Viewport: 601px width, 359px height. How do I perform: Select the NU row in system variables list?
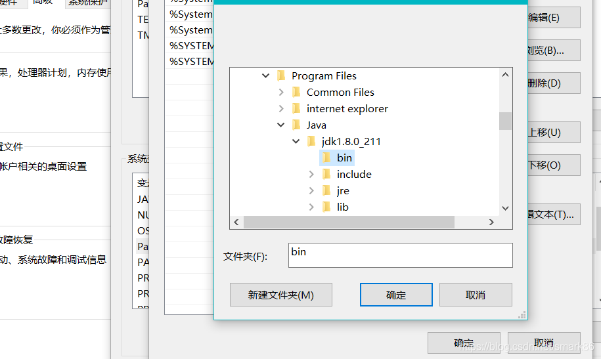[x=143, y=215]
